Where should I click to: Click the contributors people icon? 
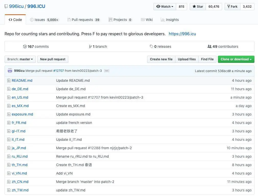pyautogui.click(x=210, y=47)
